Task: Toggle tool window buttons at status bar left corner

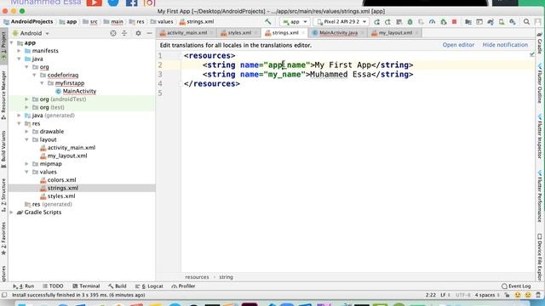Action: tap(4, 295)
